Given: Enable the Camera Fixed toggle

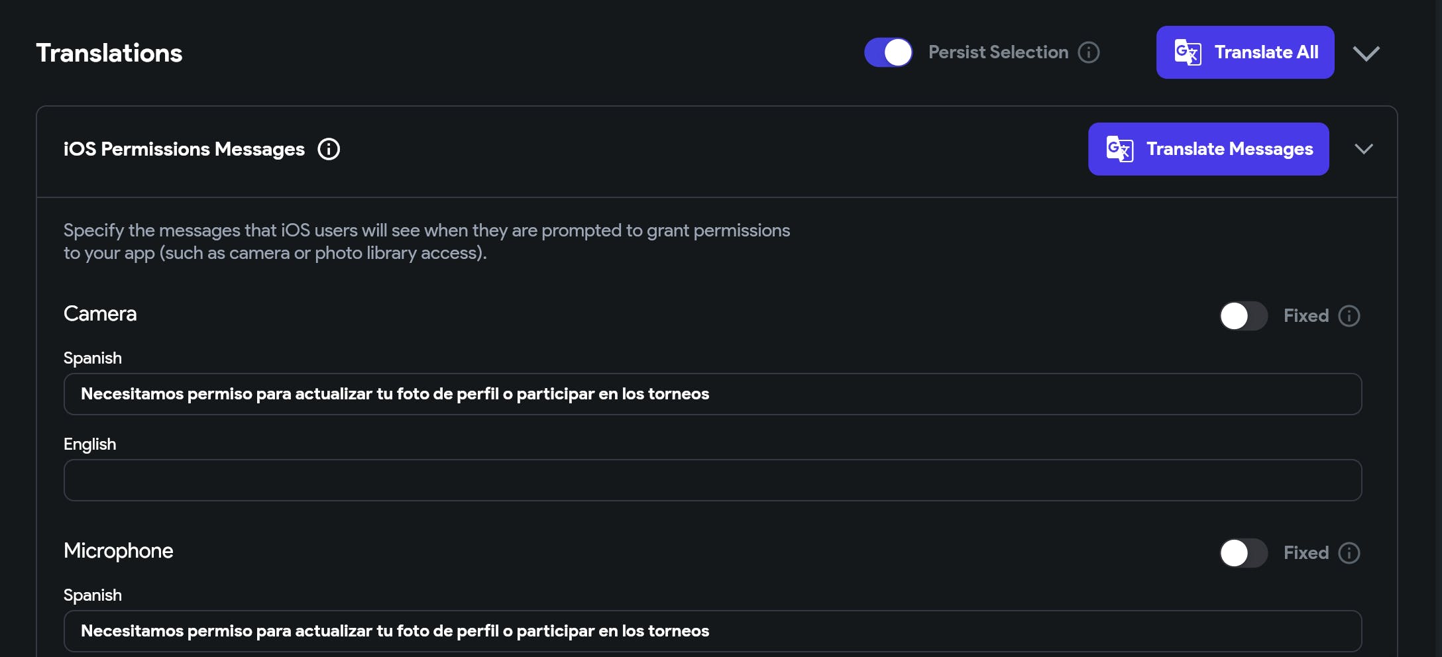Looking at the screenshot, I should tap(1243, 316).
